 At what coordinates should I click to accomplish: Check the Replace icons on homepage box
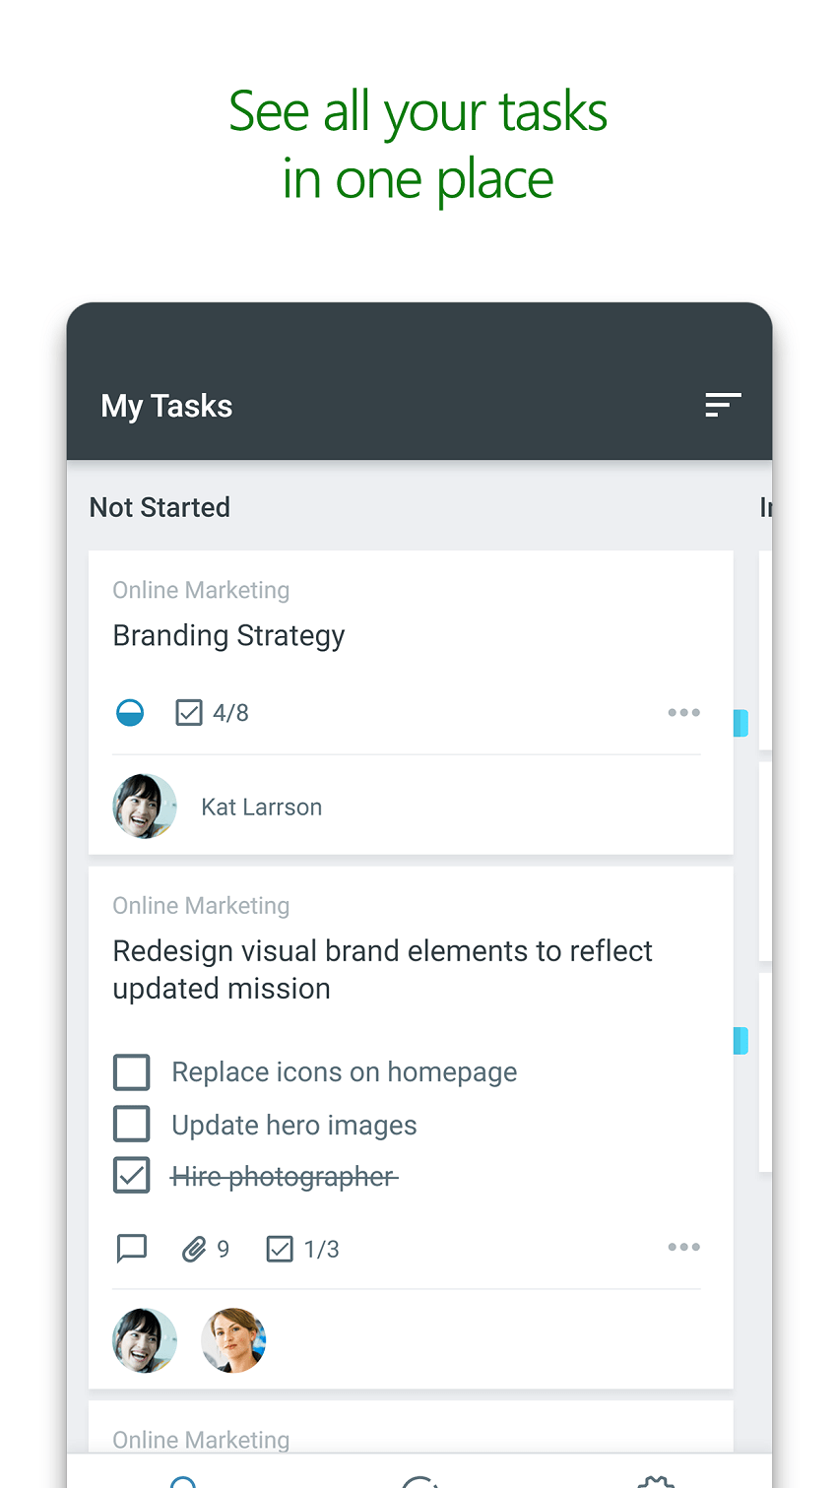coord(132,1072)
